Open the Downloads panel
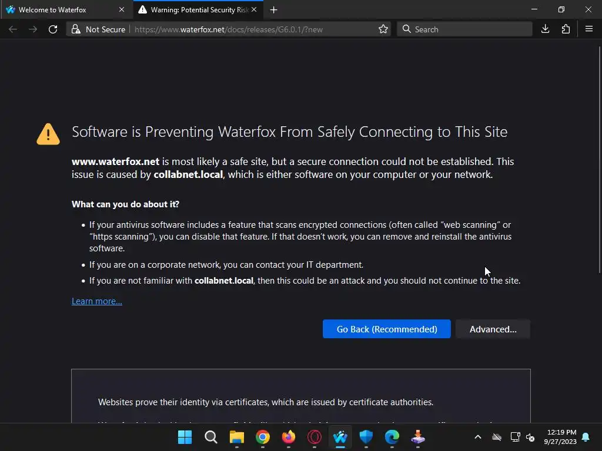Viewport: 602px width, 451px height. 545,29
